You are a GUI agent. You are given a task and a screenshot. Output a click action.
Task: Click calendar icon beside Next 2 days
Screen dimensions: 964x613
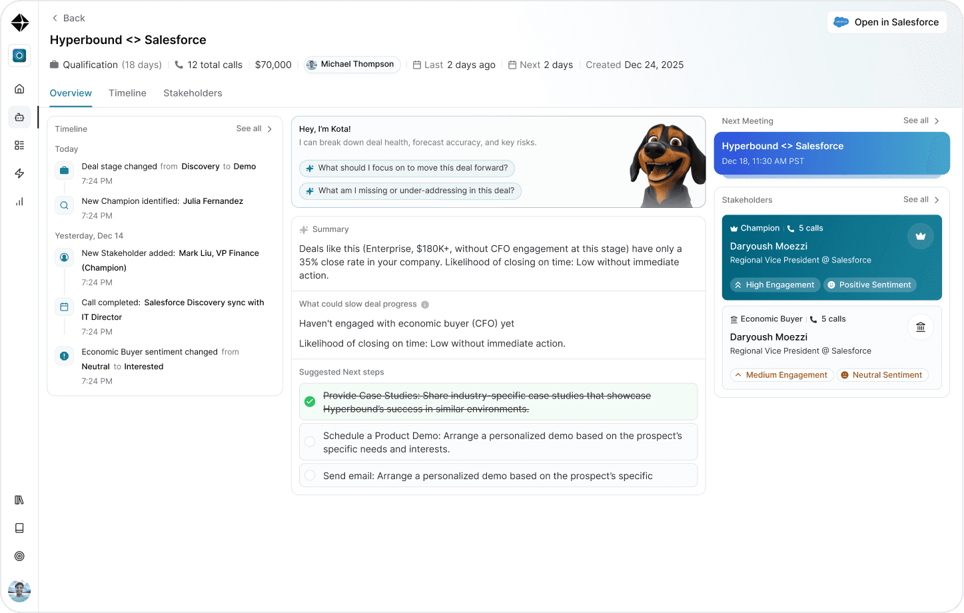click(512, 65)
